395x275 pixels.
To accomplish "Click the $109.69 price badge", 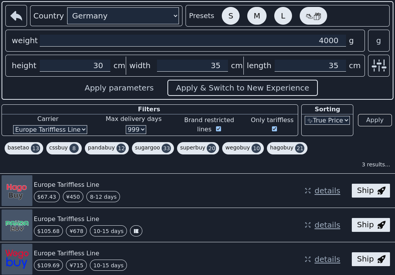I will (48, 265).
